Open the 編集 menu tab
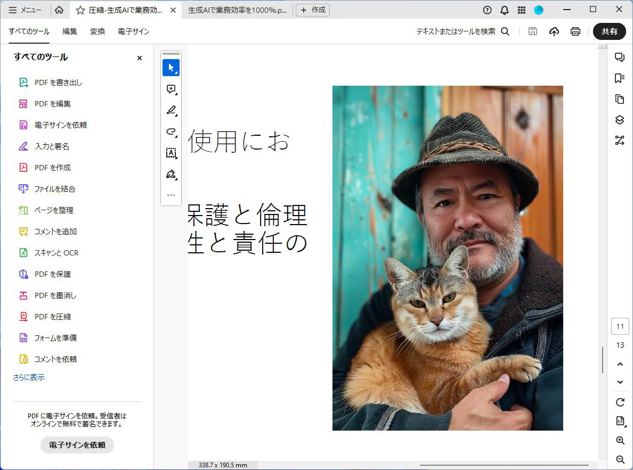The height and width of the screenshot is (470, 633). [x=70, y=31]
